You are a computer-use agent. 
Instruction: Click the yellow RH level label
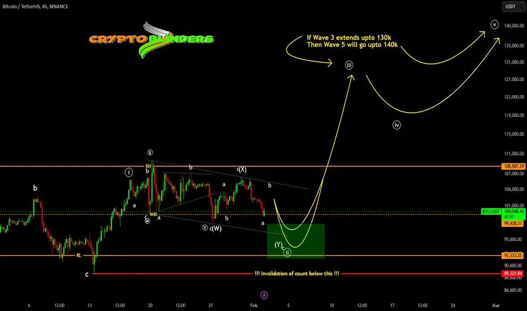148,166
